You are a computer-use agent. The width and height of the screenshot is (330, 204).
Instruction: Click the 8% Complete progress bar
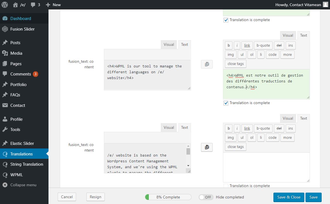pos(168,197)
